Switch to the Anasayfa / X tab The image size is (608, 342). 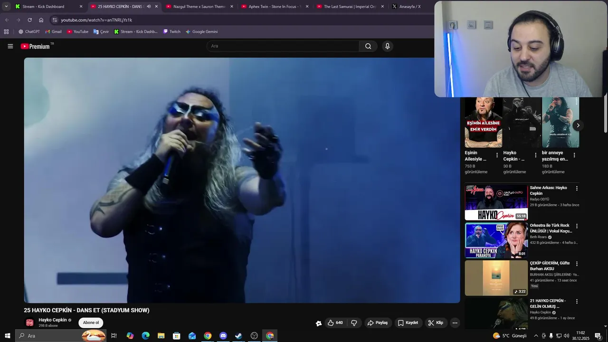[411, 7]
